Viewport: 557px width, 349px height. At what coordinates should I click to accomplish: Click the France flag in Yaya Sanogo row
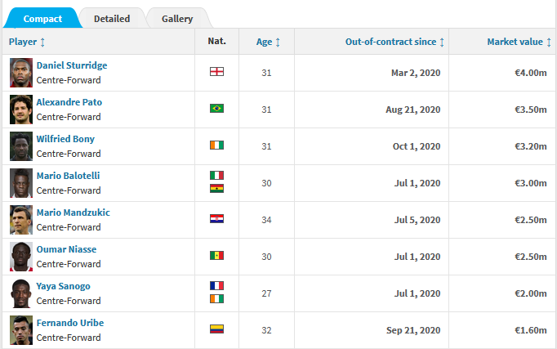[x=216, y=286]
